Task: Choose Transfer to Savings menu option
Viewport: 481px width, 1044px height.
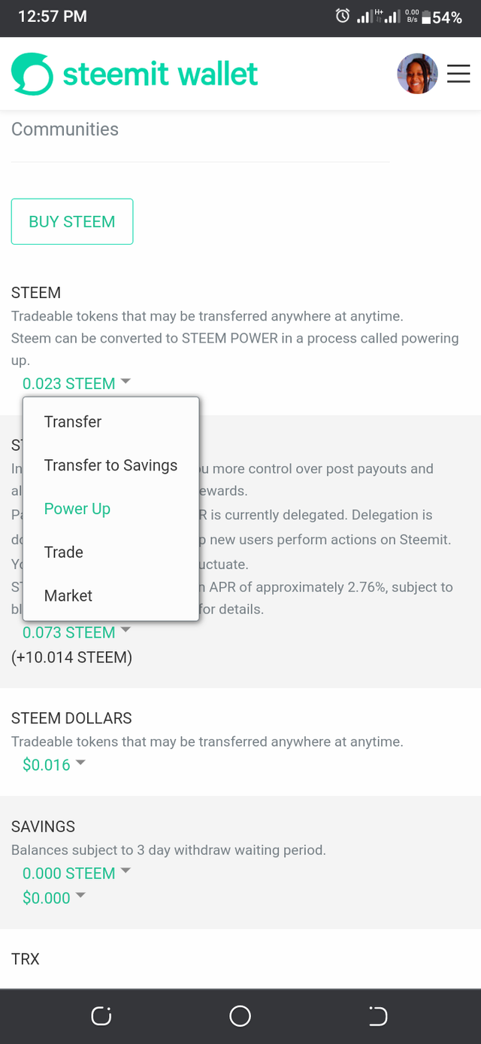Action: 110,465
